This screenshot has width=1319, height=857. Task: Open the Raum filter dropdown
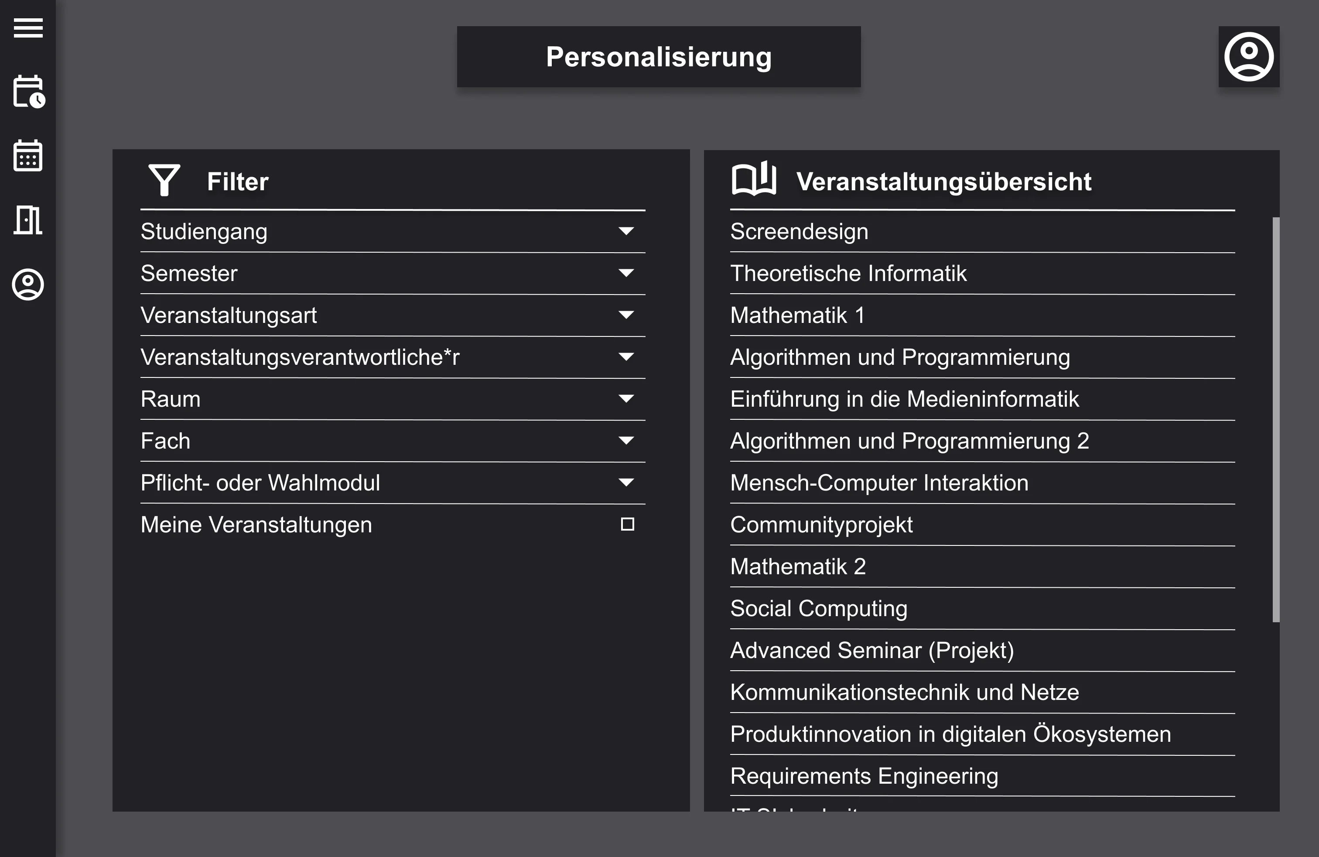pos(626,398)
